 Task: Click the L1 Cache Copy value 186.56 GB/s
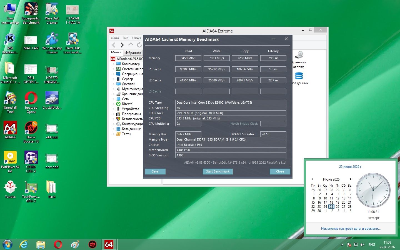[245, 69]
